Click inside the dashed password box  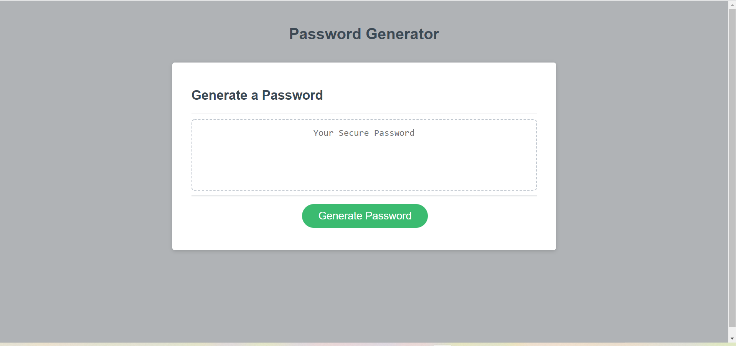click(x=364, y=165)
